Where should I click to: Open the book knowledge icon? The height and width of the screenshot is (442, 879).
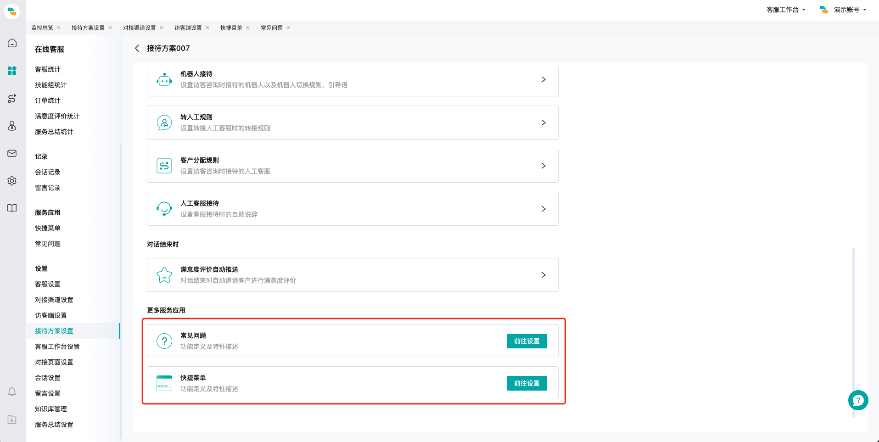12,208
